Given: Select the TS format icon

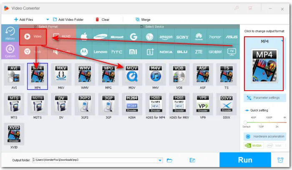Looking at the screenshot, I should point(227,74).
